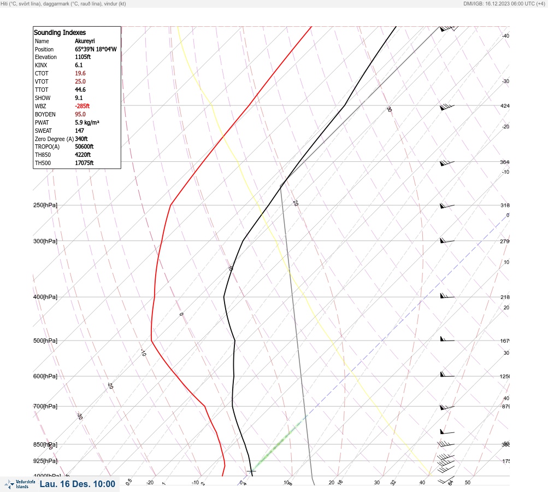Click the wind barb at 400 hPa level
Screen dimensions: 548x492
[447, 296]
